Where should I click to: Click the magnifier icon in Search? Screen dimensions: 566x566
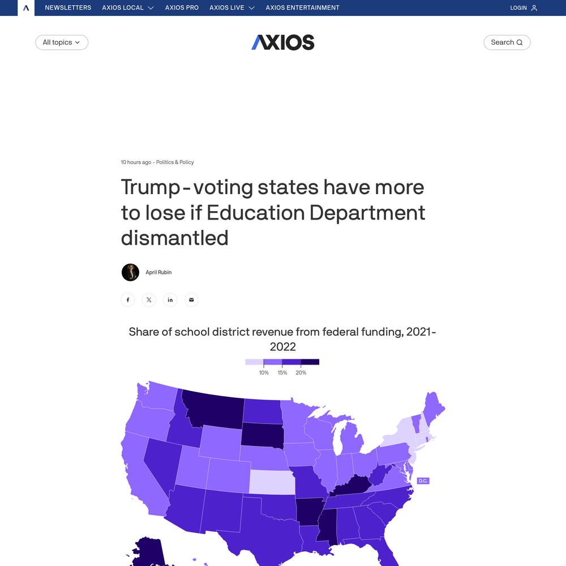pos(520,42)
